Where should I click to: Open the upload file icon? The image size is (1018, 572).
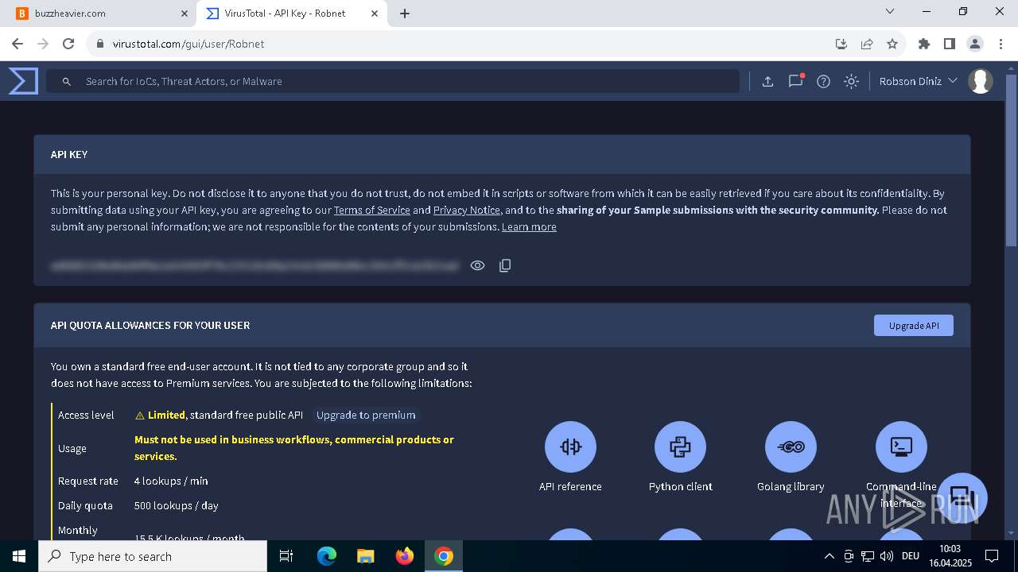[x=767, y=81]
